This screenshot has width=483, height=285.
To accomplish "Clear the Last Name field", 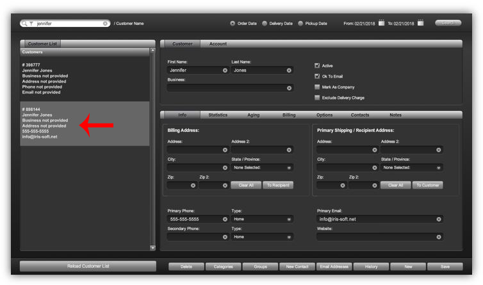I will [289, 70].
